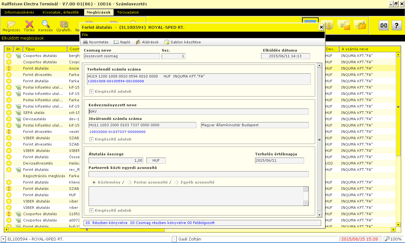Click the Közlemény multi-line text area
The height and width of the screenshot is (243, 405).
click(x=196, y=196)
